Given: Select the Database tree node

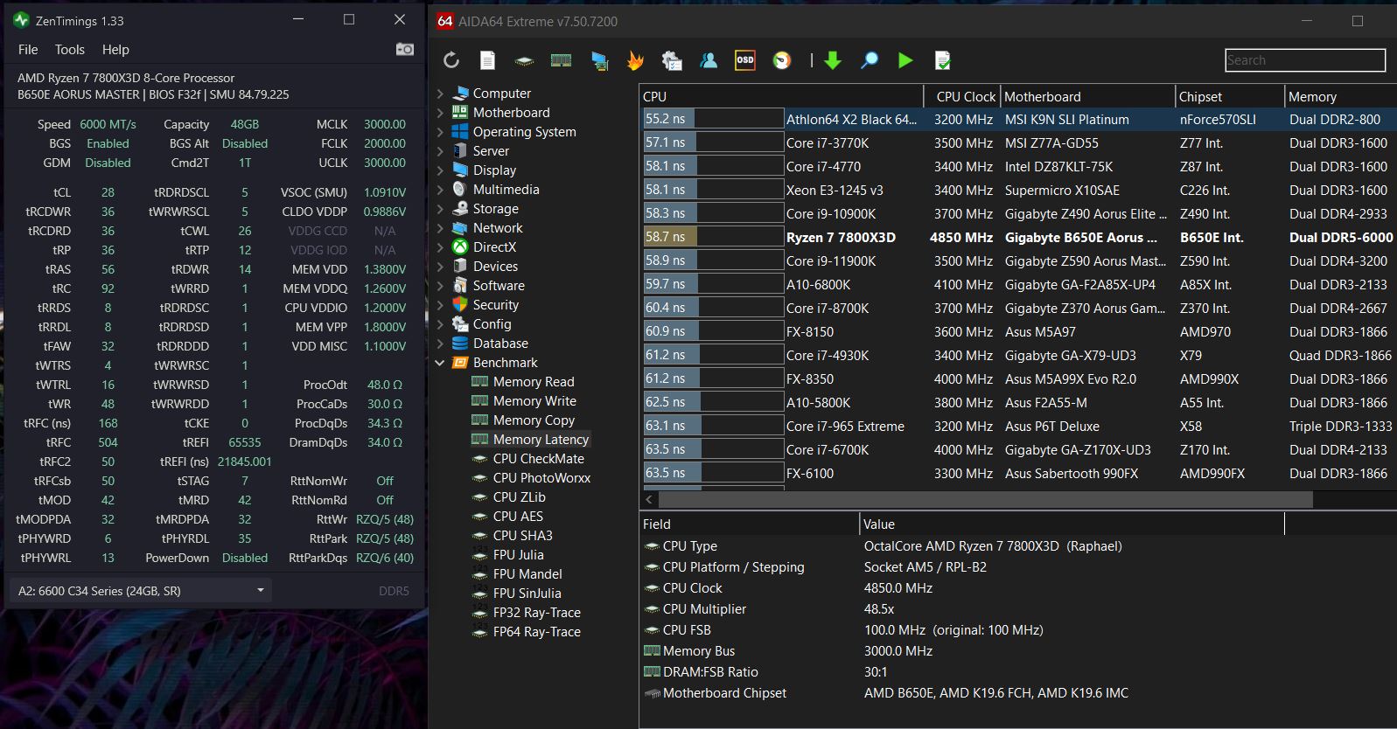Looking at the screenshot, I should coord(500,344).
